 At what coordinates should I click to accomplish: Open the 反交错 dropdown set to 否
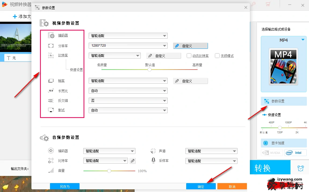click(x=128, y=101)
